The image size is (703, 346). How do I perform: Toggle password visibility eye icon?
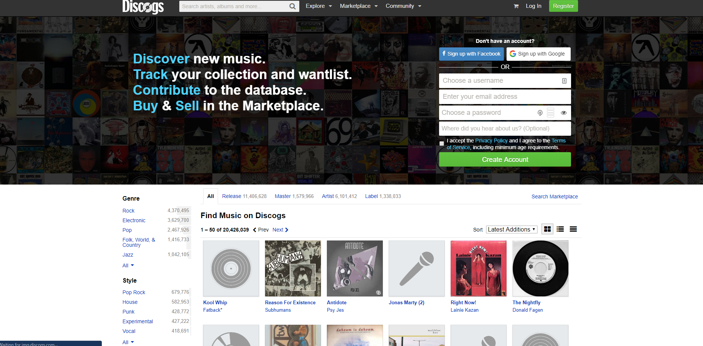(x=564, y=113)
